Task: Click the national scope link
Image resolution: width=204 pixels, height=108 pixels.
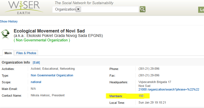Action: [x=36, y=82]
